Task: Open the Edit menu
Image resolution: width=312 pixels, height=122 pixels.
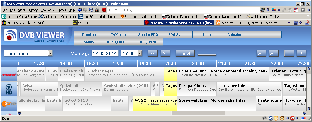Action: (13, 10)
